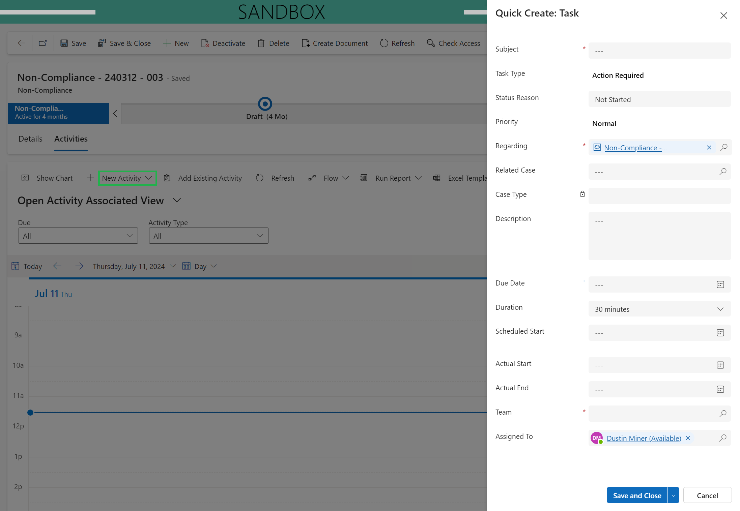Click the Team lookup search icon

722,414
